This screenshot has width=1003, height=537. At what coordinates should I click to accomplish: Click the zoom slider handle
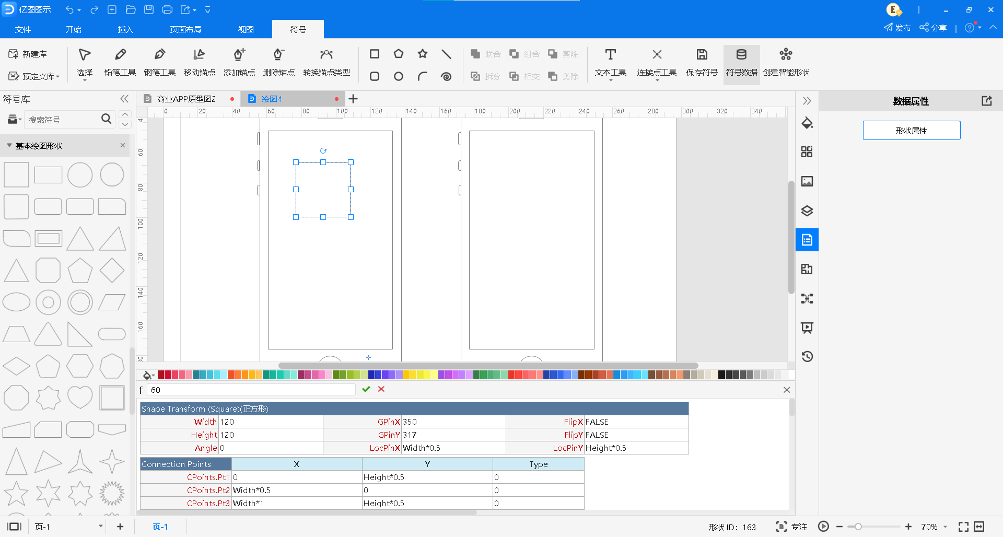tap(858, 527)
